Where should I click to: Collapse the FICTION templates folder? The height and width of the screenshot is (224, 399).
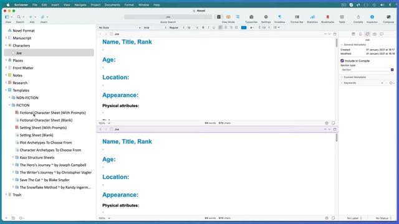[x=9, y=105]
